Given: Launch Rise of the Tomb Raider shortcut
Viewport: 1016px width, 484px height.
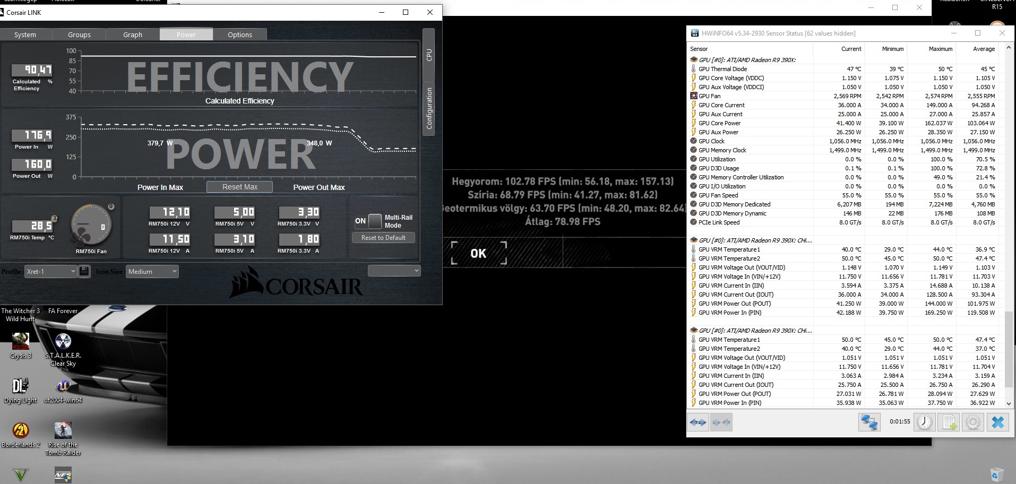Looking at the screenshot, I should point(63,439).
